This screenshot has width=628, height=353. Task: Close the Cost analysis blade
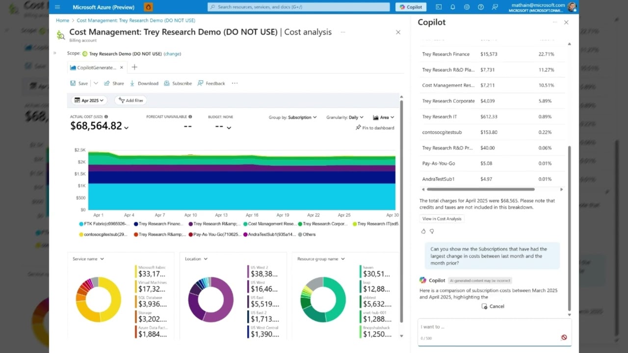pyautogui.click(x=398, y=32)
